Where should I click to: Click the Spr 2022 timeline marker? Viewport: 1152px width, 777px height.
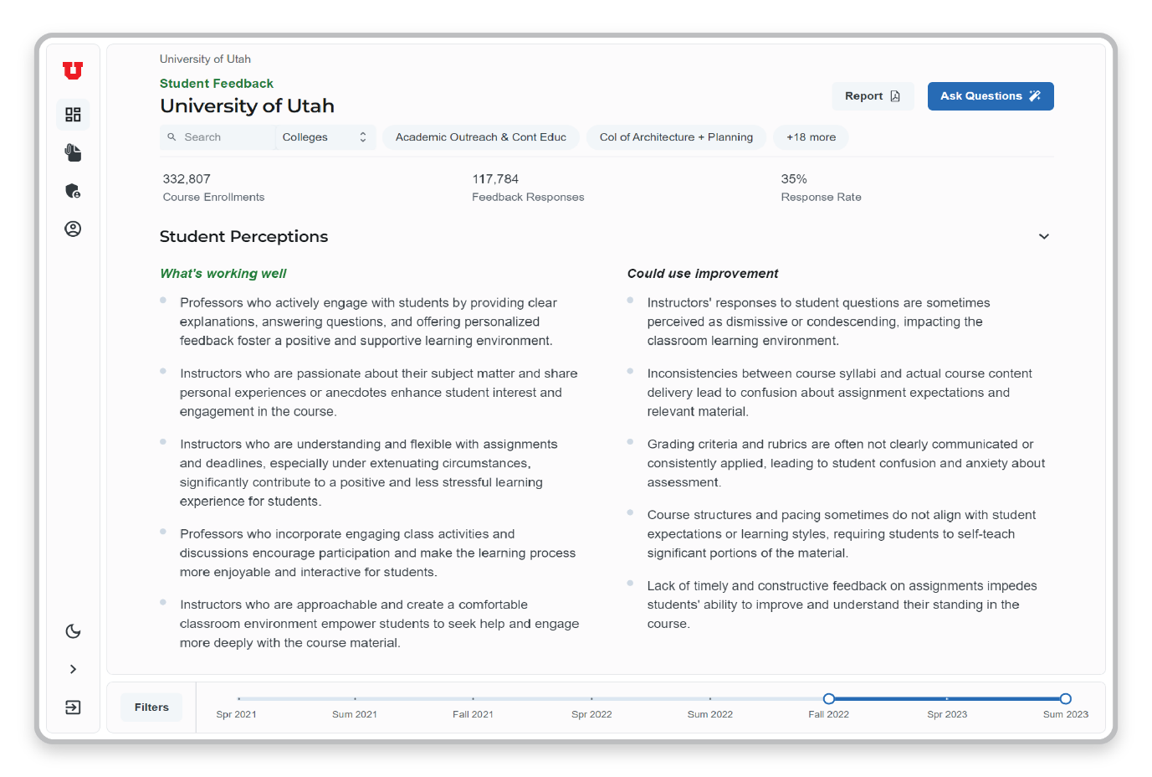(591, 698)
